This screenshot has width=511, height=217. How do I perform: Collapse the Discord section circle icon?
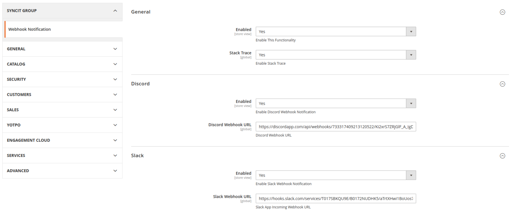(502, 84)
